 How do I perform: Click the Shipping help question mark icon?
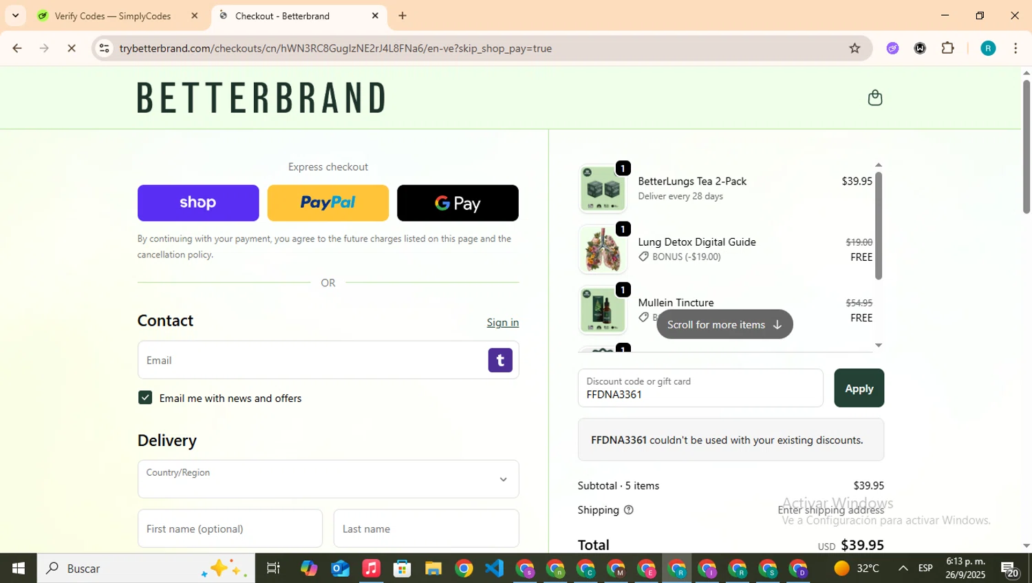pos(628,510)
